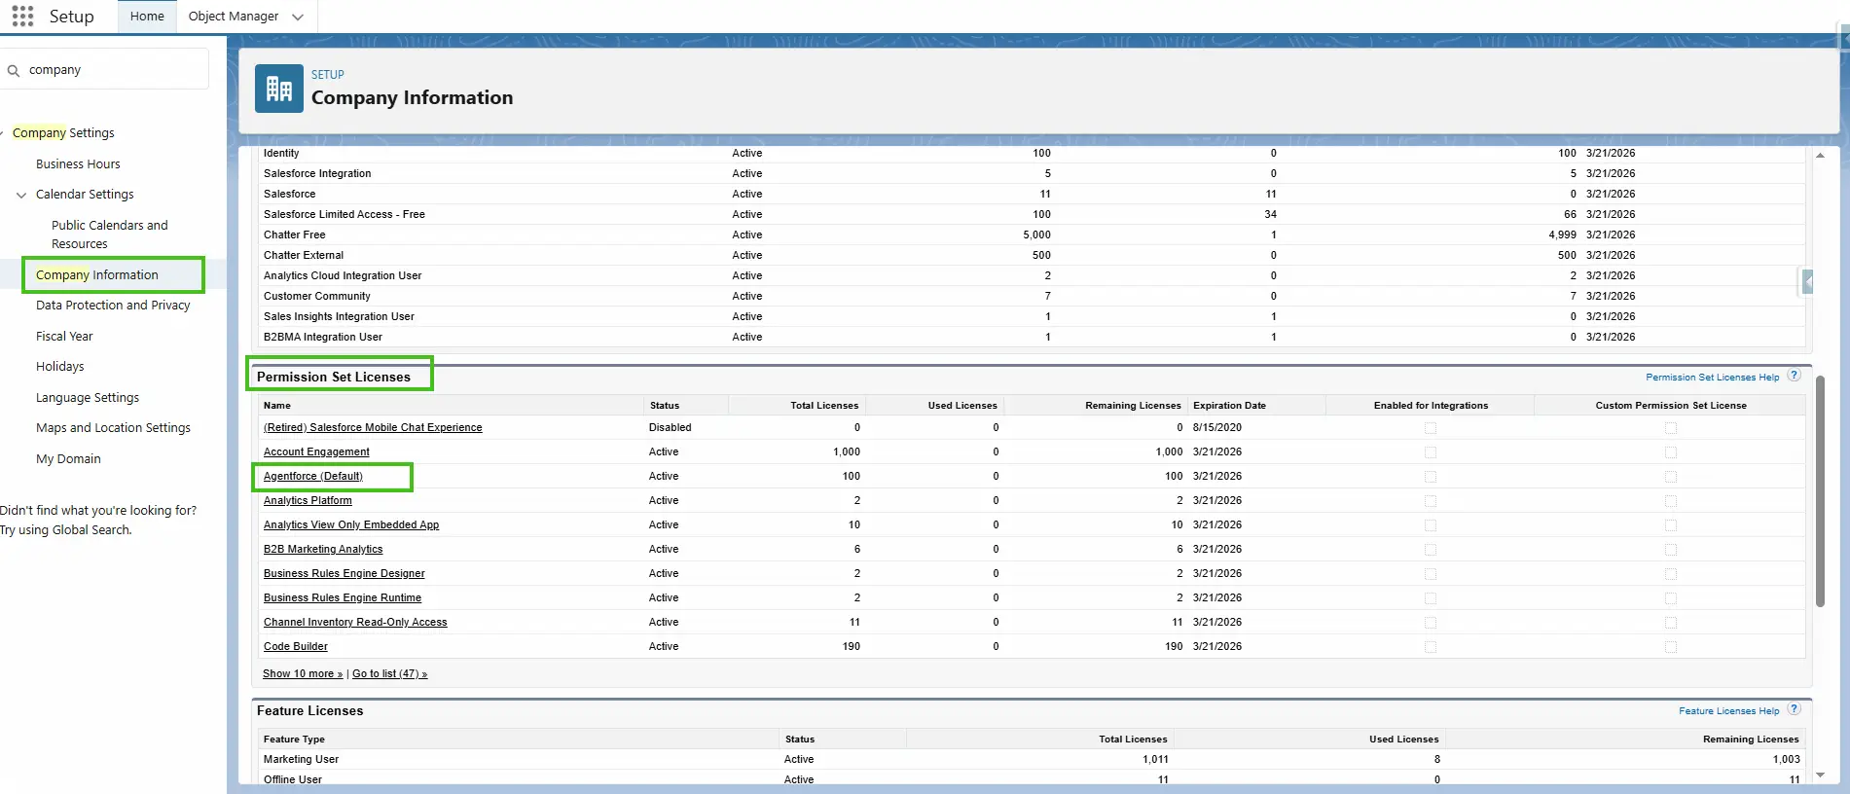Click the side panel handle on right edge
The height and width of the screenshot is (794, 1850).
1807,282
